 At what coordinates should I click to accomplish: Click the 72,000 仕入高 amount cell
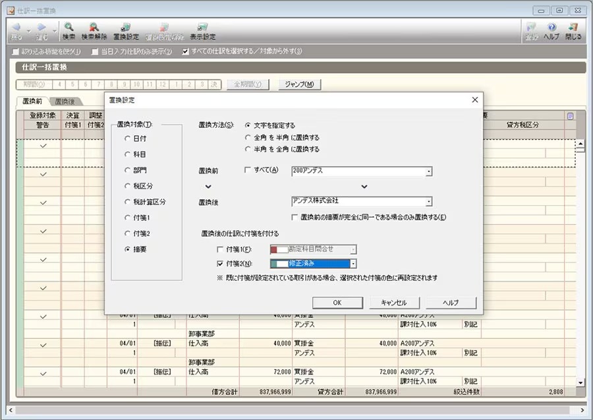[x=266, y=372]
